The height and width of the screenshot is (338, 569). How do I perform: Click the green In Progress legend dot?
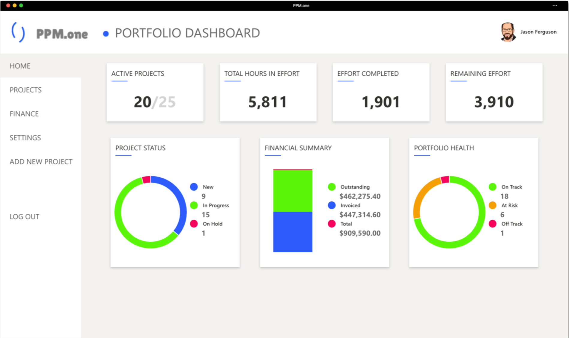(194, 205)
